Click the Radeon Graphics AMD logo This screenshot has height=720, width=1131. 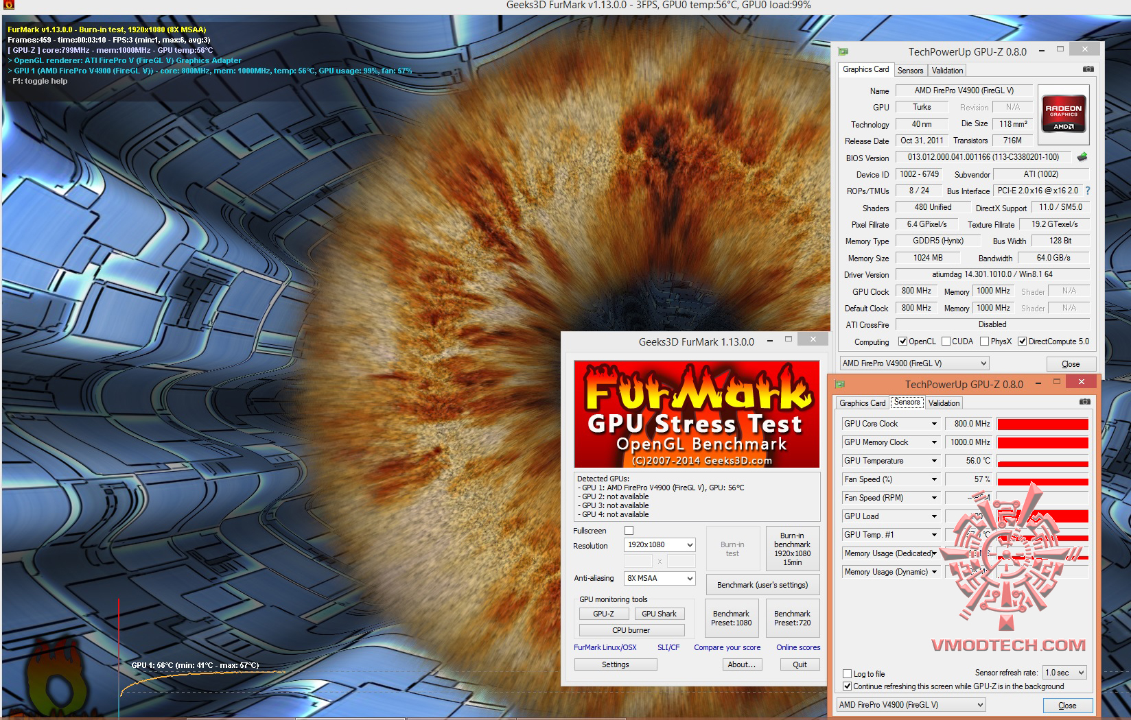1063,115
